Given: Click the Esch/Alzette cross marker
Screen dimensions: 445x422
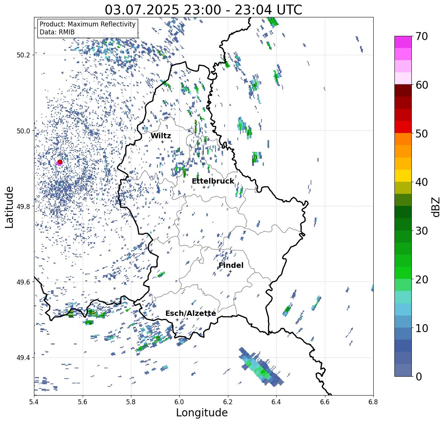Looking at the screenshot, I should click(x=177, y=320).
